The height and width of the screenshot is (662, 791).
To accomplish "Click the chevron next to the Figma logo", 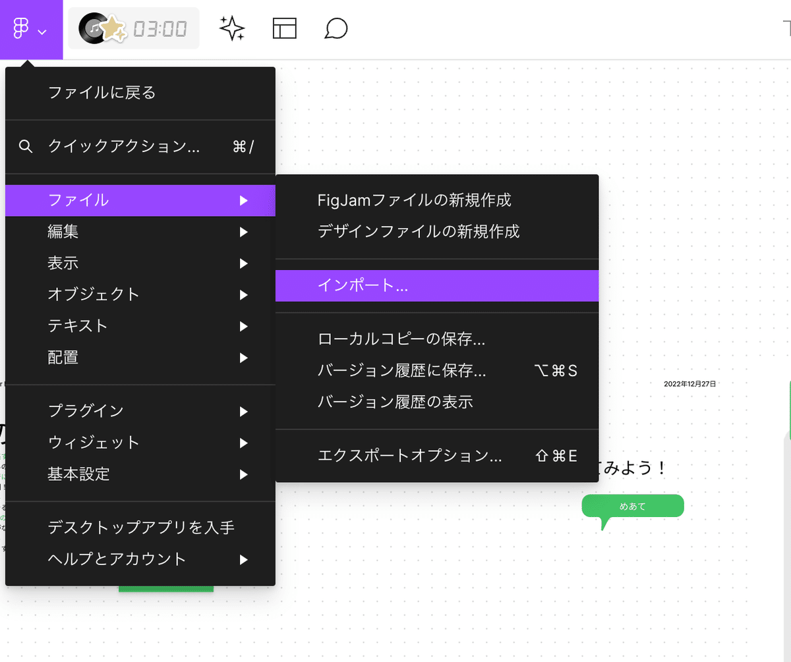I will [x=43, y=30].
